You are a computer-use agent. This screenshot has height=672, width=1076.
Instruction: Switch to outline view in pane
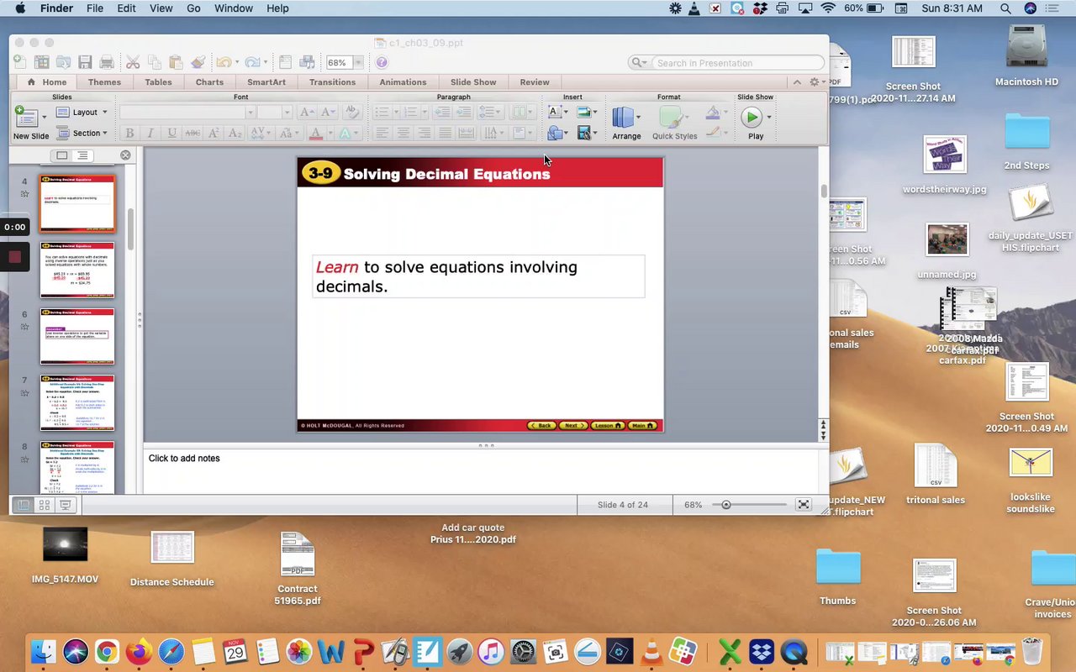tap(82, 155)
